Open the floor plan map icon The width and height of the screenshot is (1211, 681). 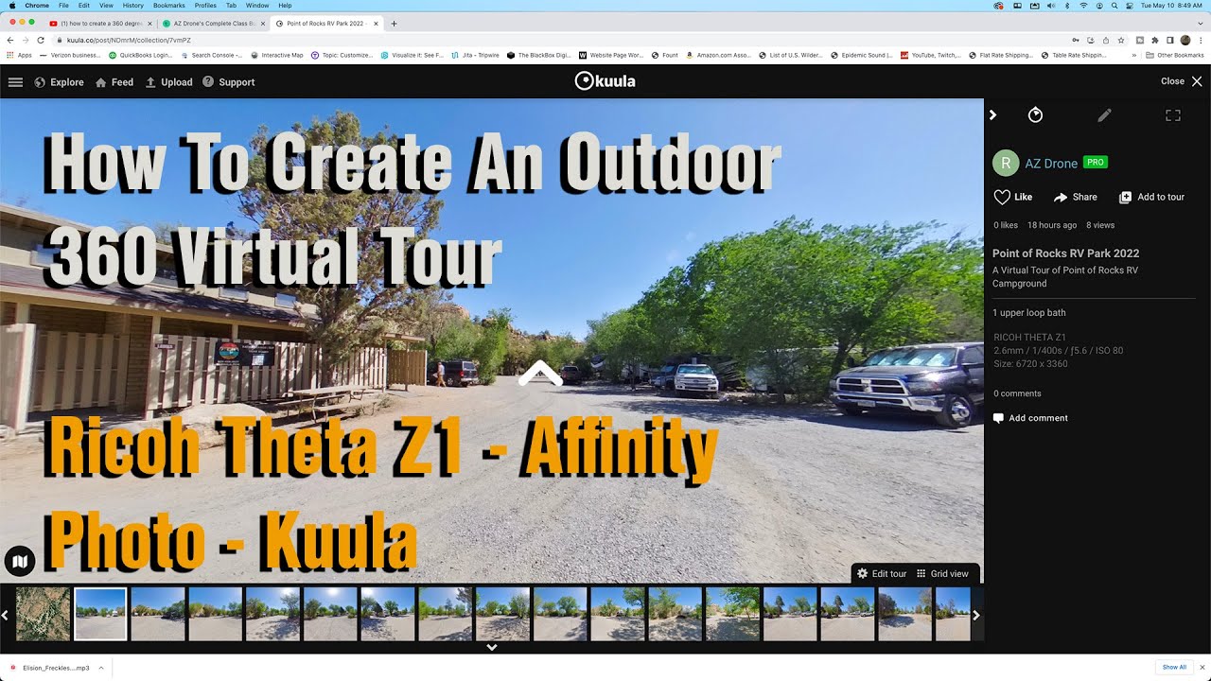20,561
